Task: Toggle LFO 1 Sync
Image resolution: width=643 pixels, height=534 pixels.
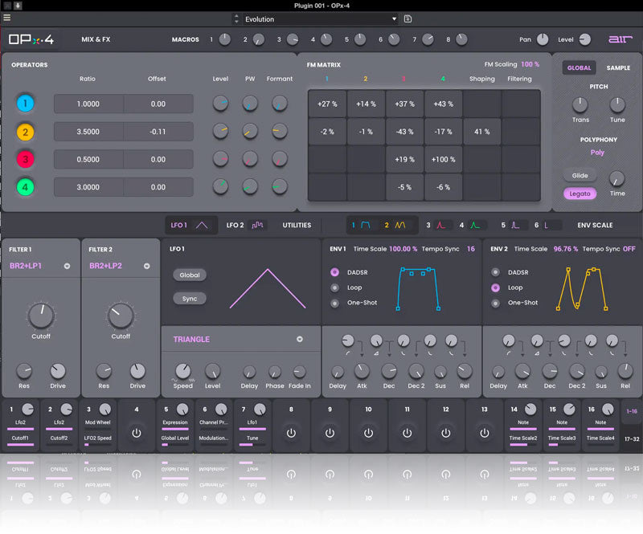Action: coord(190,299)
